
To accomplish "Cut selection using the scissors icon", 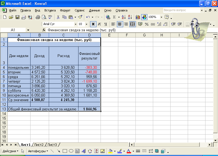I will pos(58,17).
